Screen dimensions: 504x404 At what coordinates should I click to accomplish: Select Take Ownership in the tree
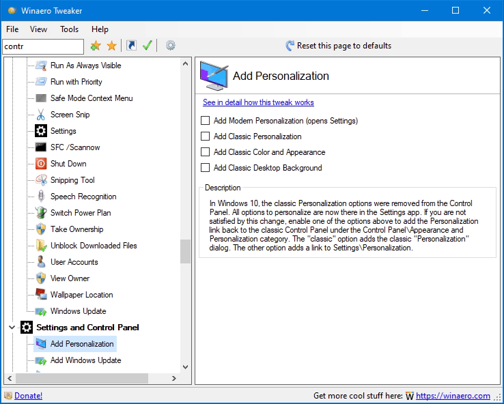(76, 229)
